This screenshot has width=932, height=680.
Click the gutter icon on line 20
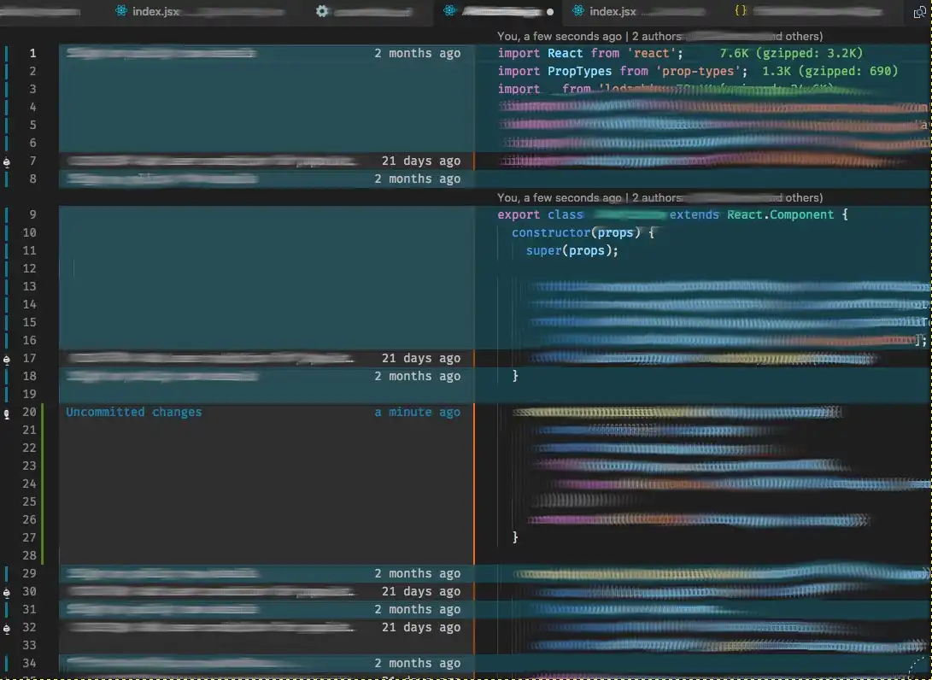[x=7, y=413]
